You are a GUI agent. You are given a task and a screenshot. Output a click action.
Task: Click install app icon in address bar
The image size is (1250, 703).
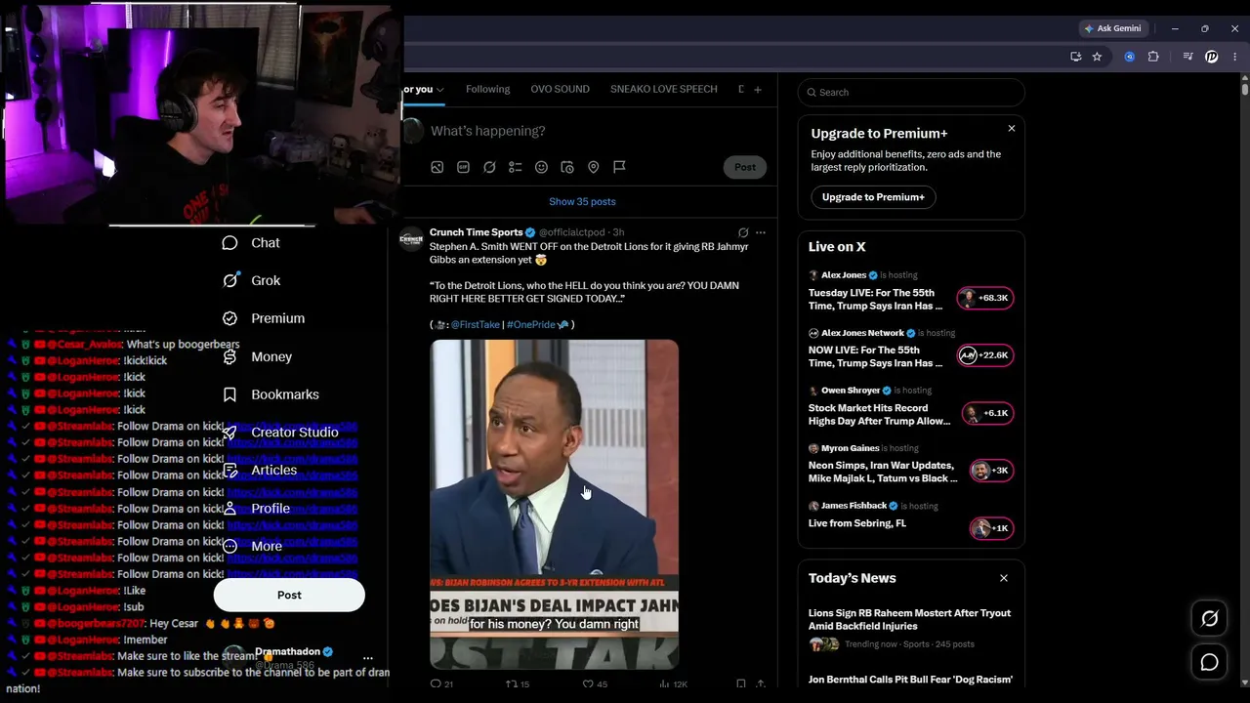coord(1075,57)
